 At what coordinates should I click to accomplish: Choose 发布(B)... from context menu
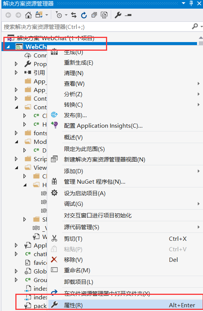tap(75, 115)
